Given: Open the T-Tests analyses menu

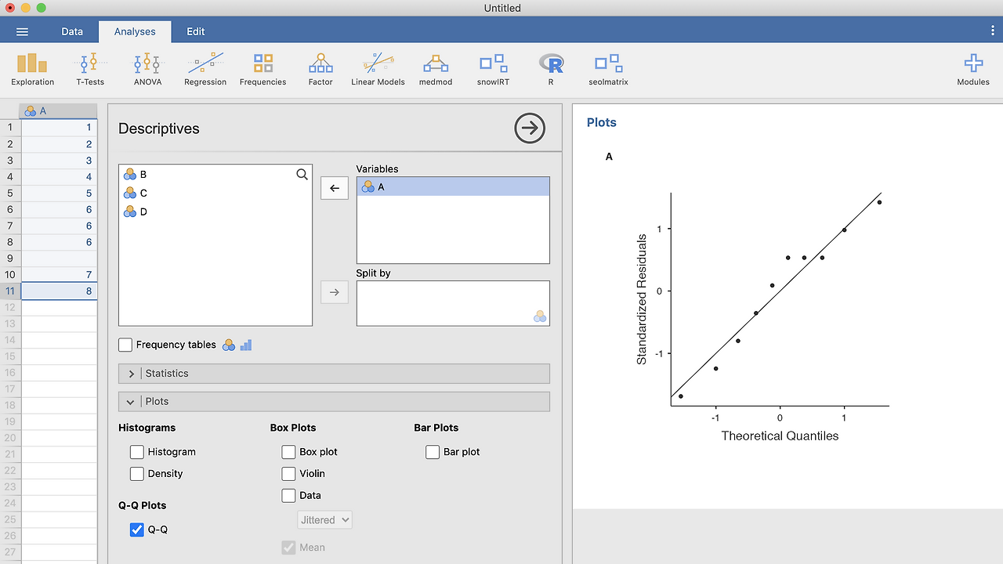Looking at the screenshot, I should [90, 69].
